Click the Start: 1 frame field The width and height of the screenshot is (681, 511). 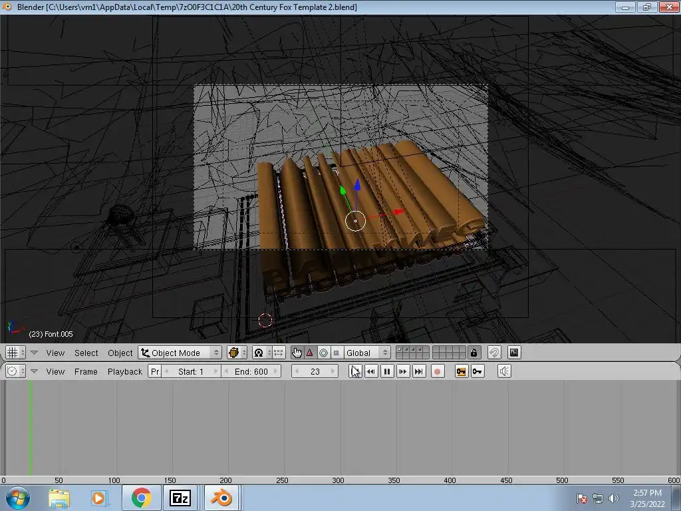pyautogui.click(x=191, y=371)
